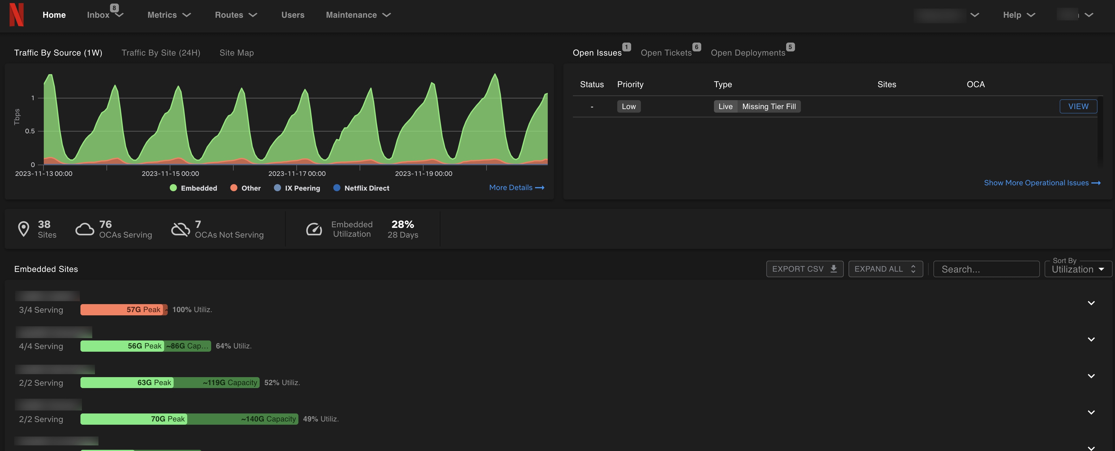
Task: Click the EXPAND ALL button
Action: coord(885,269)
